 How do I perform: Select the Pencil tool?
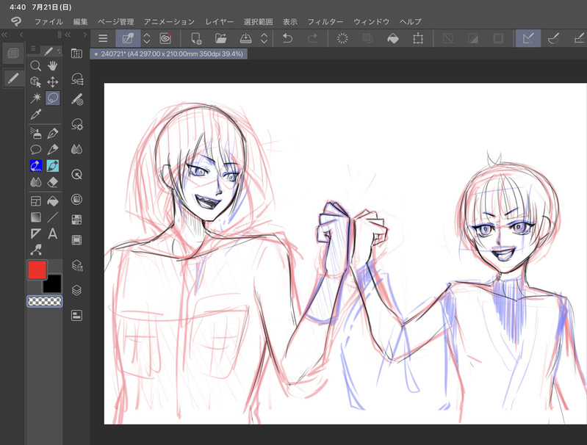click(x=53, y=150)
